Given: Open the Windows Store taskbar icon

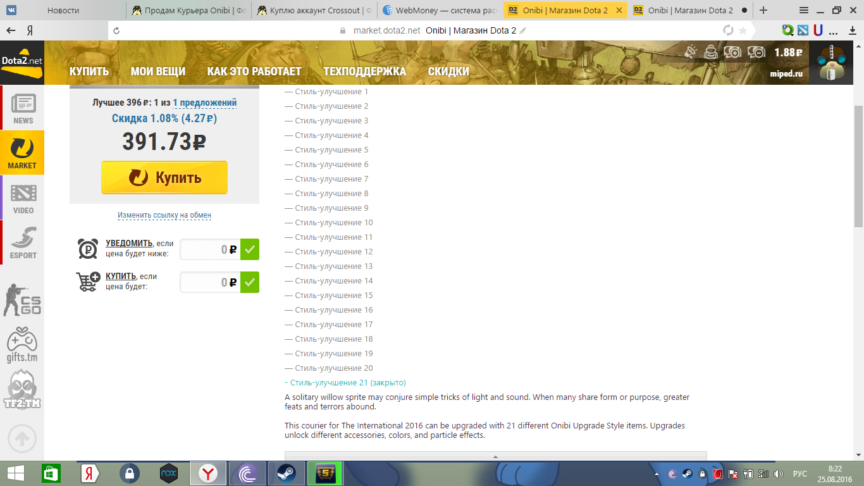Looking at the screenshot, I should tap(51, 473).
